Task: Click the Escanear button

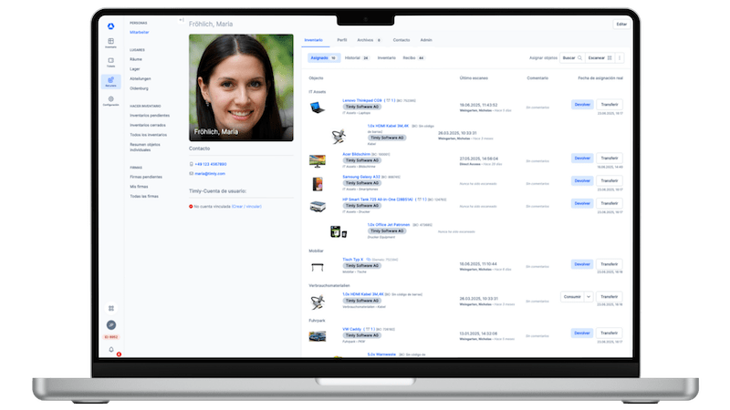Action: 600,58
